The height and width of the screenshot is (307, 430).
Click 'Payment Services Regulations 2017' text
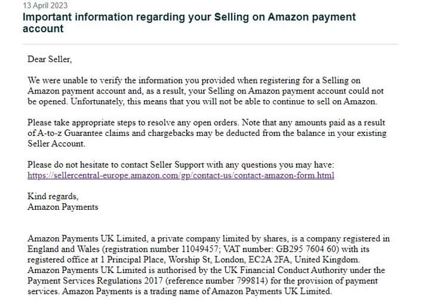(96, 281)
